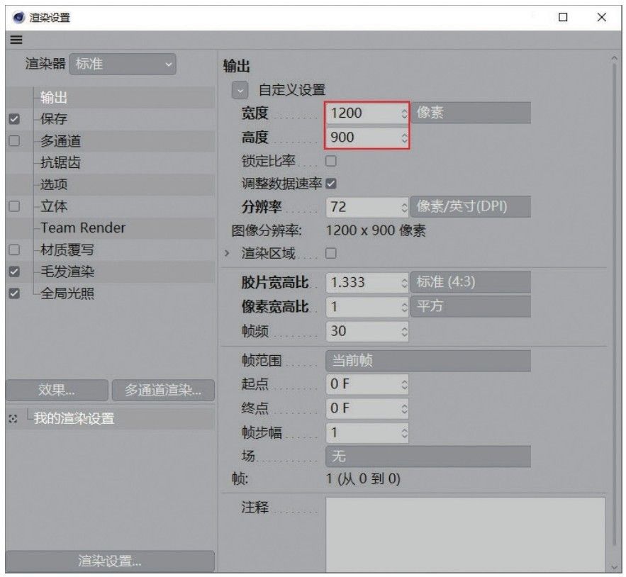Enable the 材质覆写 checkbox

(14, 250)
